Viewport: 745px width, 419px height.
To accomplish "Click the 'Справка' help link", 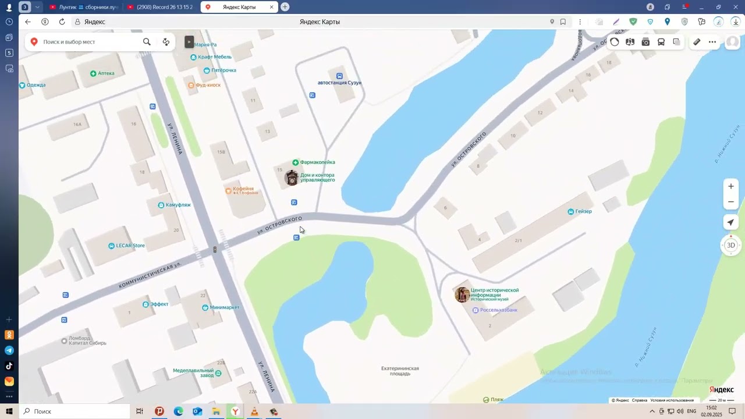I will (640, 400).
